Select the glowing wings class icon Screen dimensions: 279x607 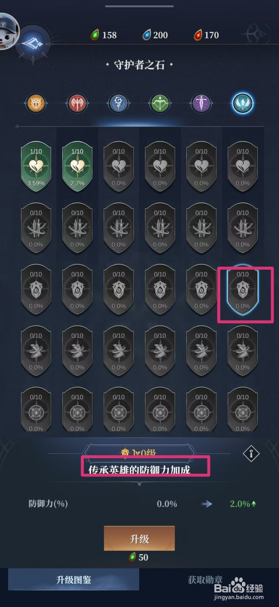pyautogui.click(x=242, y=103)
